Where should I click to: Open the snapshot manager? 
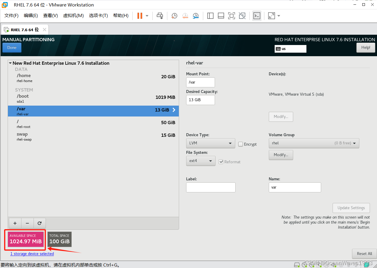pyautogui.click(x=196, y=16)
